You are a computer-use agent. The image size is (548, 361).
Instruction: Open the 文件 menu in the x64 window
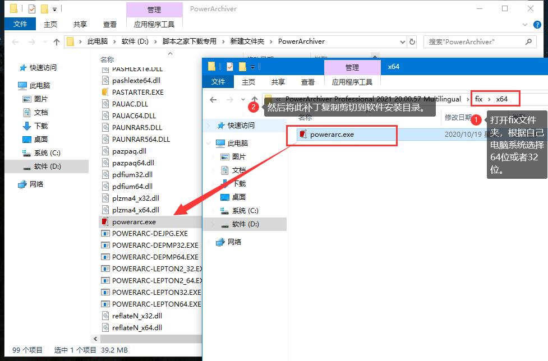coord(218,82)
